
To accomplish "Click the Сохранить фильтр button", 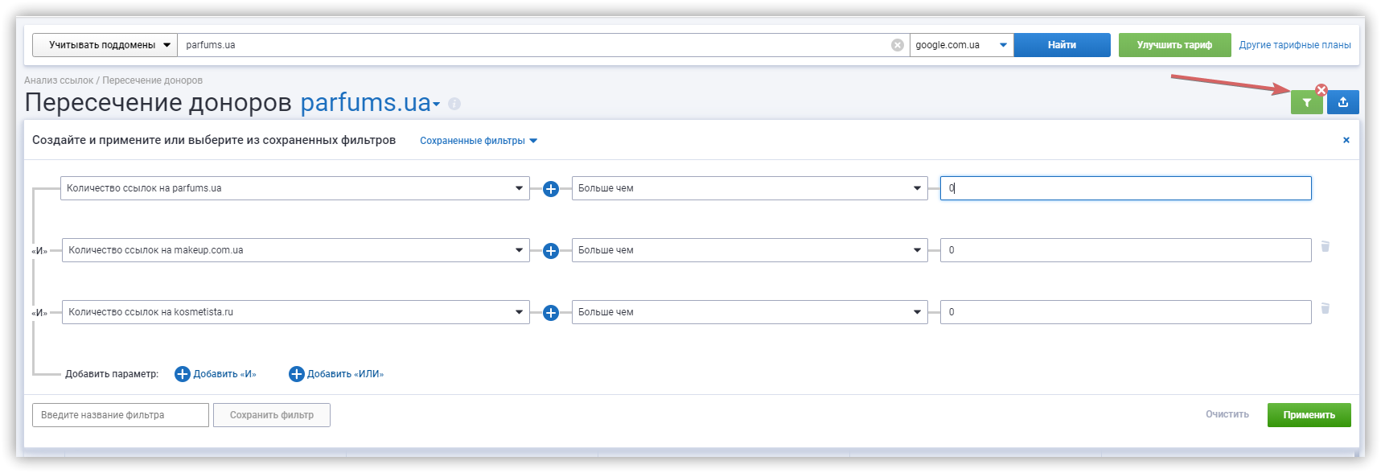I will [x=272, y=415].
